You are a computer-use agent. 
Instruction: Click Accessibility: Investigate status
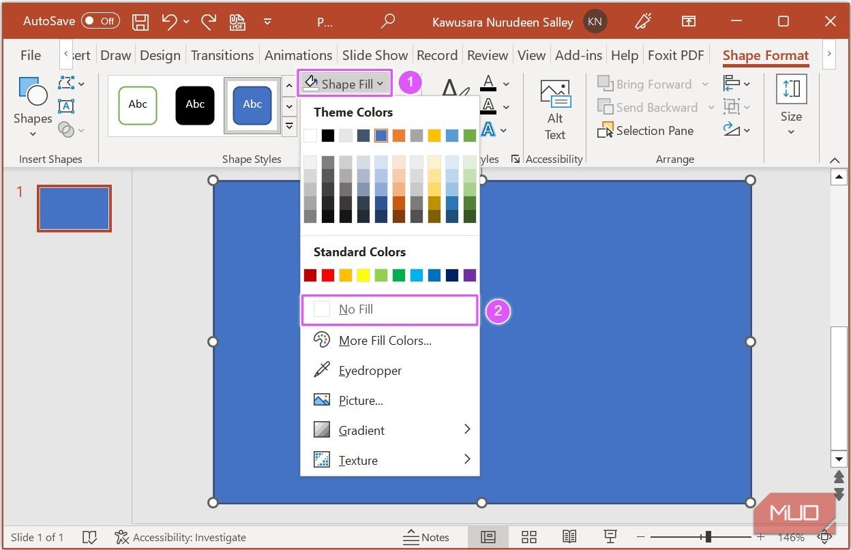pyautogui.click(x=181, y=537)
